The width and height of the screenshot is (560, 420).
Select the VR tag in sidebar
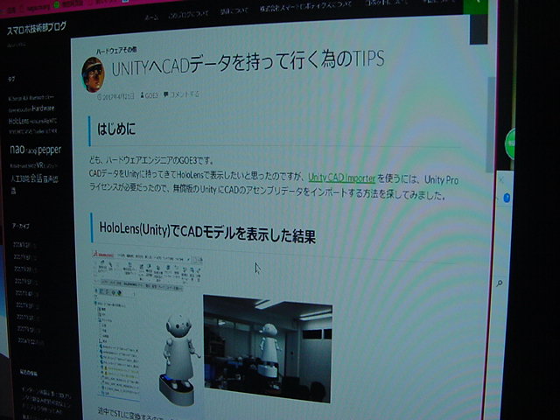coord(40,165)
